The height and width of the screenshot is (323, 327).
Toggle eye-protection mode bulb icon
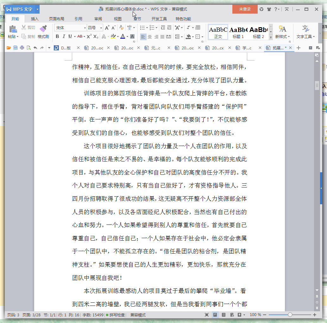[x=239, y=315]
